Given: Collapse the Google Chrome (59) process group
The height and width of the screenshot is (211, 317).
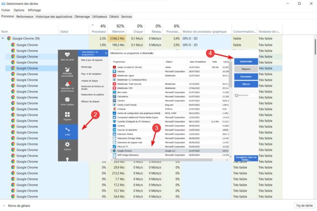Looking at the screenshot, I should coord(3,38).
